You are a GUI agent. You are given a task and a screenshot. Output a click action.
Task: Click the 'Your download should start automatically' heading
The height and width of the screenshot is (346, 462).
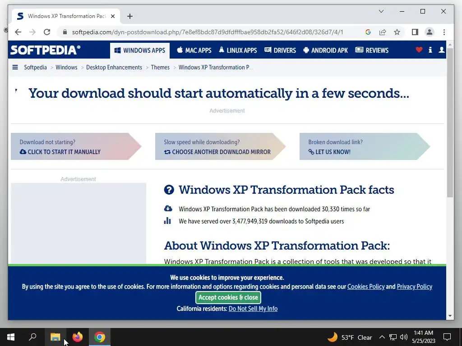219,93
